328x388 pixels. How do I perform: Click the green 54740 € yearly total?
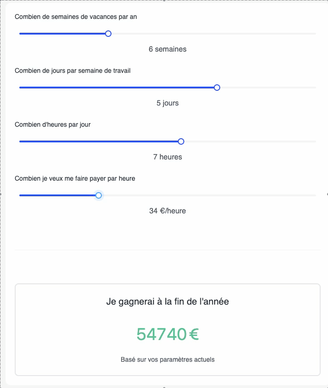tap(168, 335)
